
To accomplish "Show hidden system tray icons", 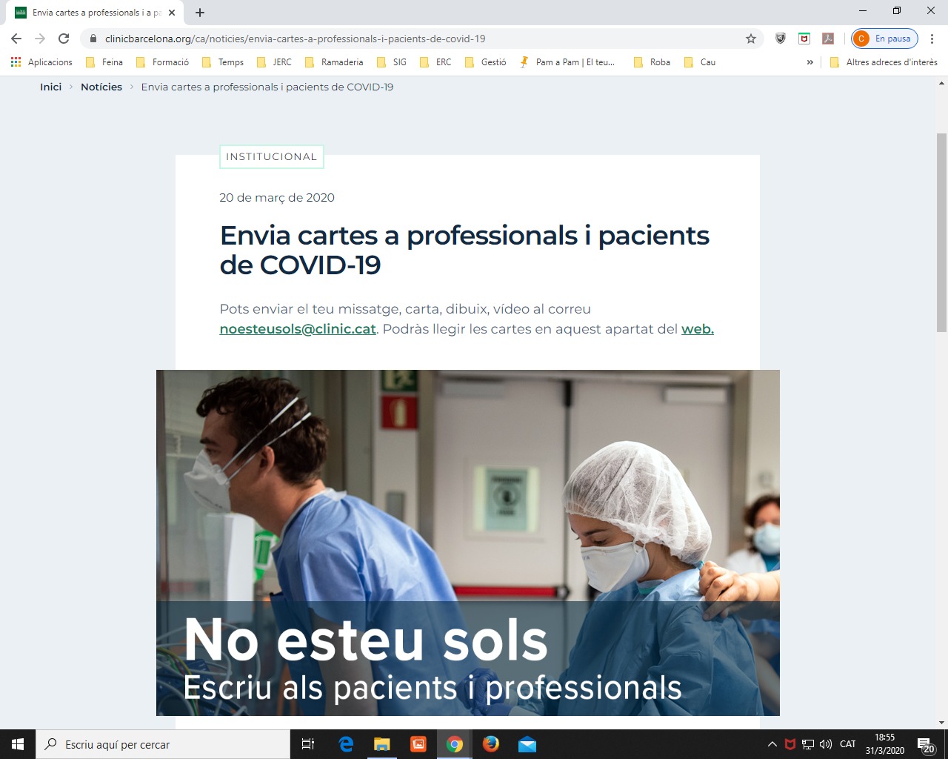I will point(772,744).
